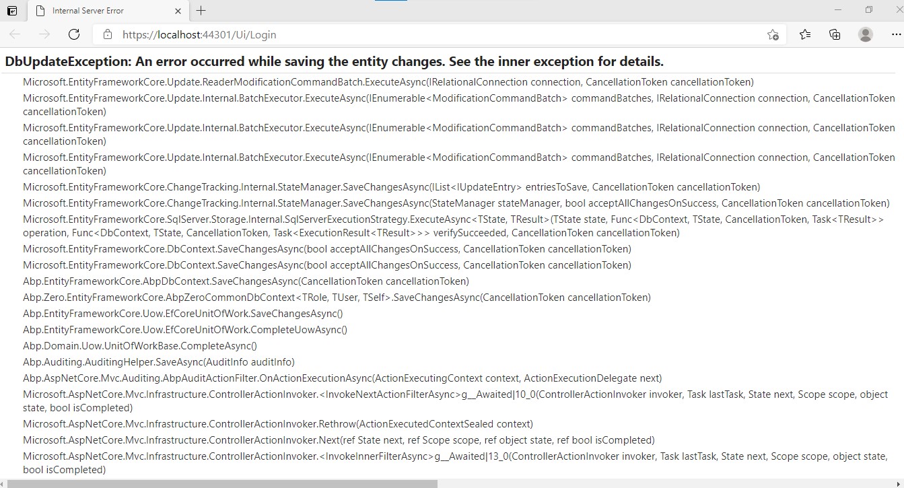View site information via the padlock icon
904x488 pixels.
point(107,34)
